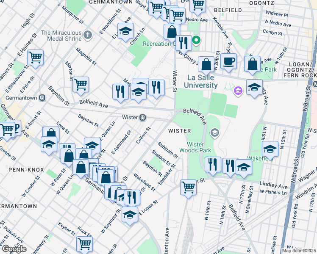Click the Kemble Ave street label
Viewport: 317px width, 254px height.
pos(220,28)
